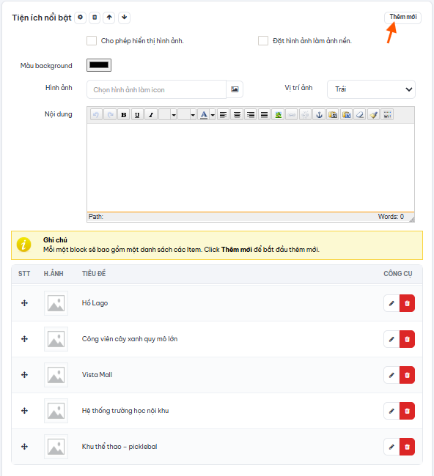Click the Thêm mới button
The image size is (434, 476).
(402, 18)
